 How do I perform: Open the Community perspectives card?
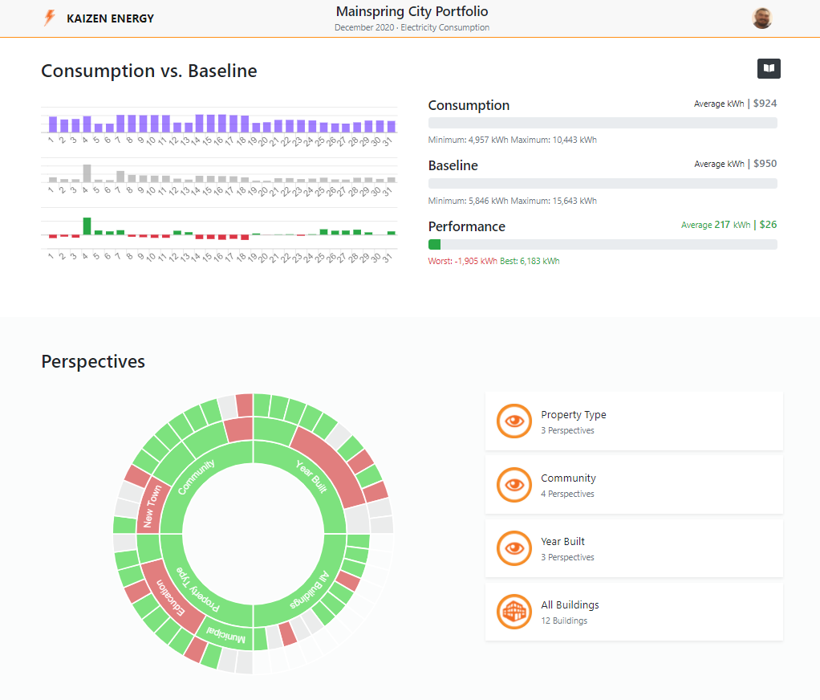pos(634,485)
